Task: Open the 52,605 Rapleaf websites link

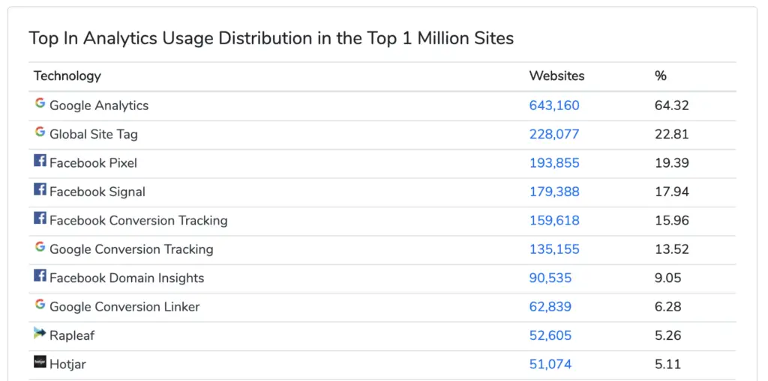Action: pyautogui.click(x=550, y=335)
